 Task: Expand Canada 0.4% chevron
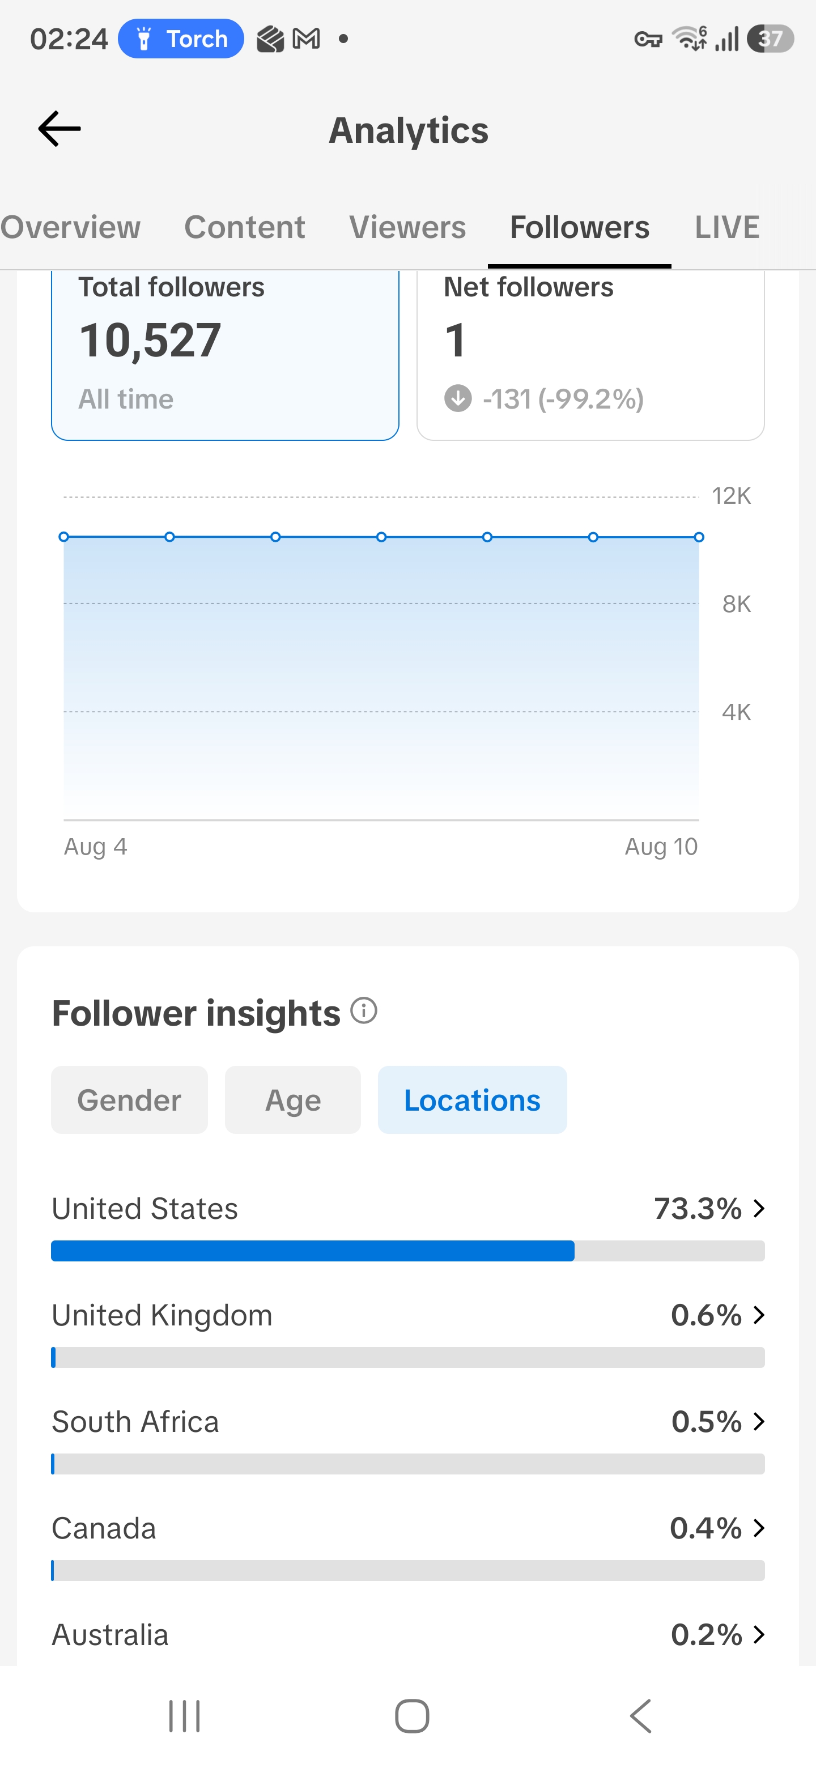(x=758, y=1528)
